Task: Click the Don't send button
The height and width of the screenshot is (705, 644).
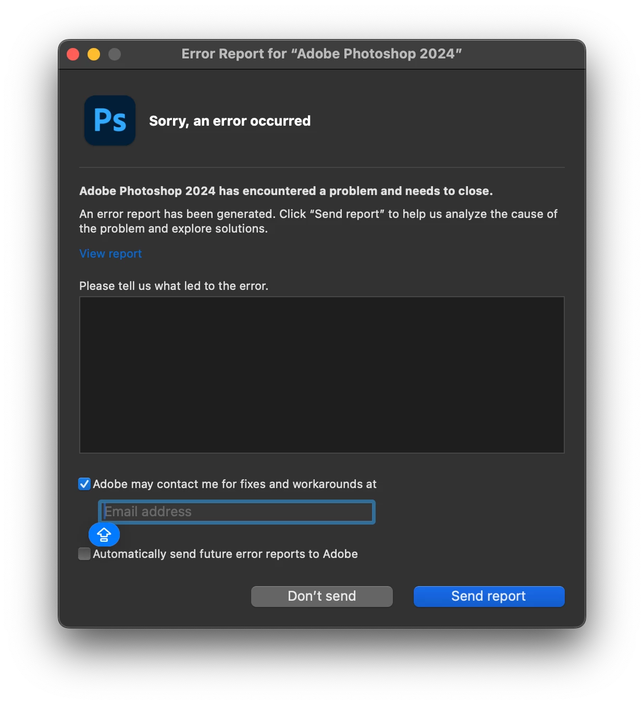Action: [x=322, y=596]
